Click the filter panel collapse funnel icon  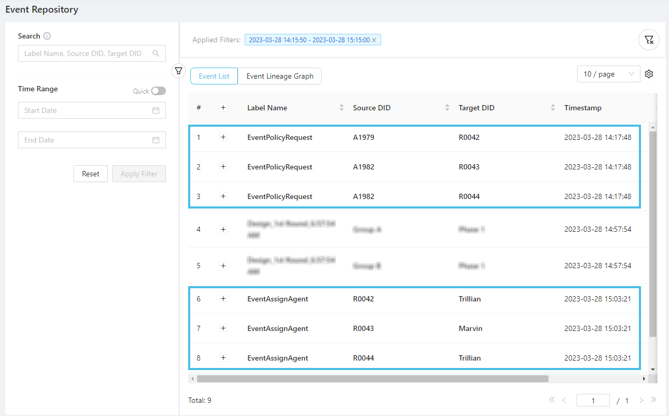coord(179,70)
